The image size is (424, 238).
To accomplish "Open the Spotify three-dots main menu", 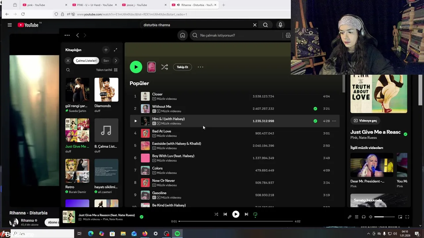I will pos(67,35).
